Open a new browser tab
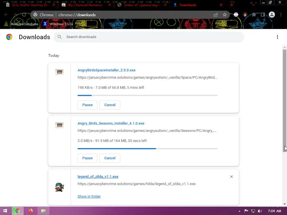The width and height of the screenshot is (287, 215). tap(232, 5)
